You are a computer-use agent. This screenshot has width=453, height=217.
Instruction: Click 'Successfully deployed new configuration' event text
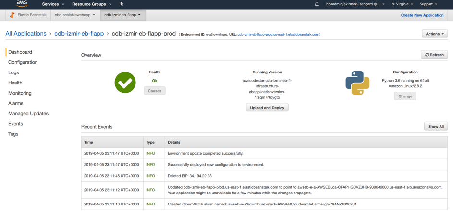coord(216,165)
